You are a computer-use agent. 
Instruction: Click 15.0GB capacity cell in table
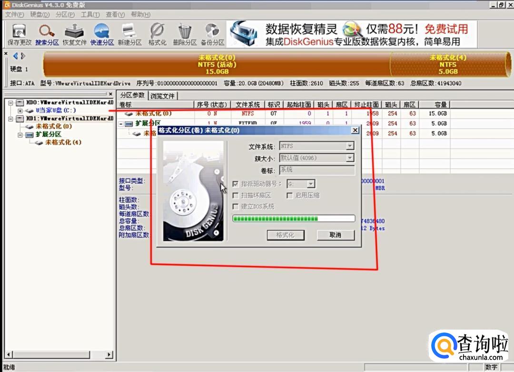click(438, 113)
